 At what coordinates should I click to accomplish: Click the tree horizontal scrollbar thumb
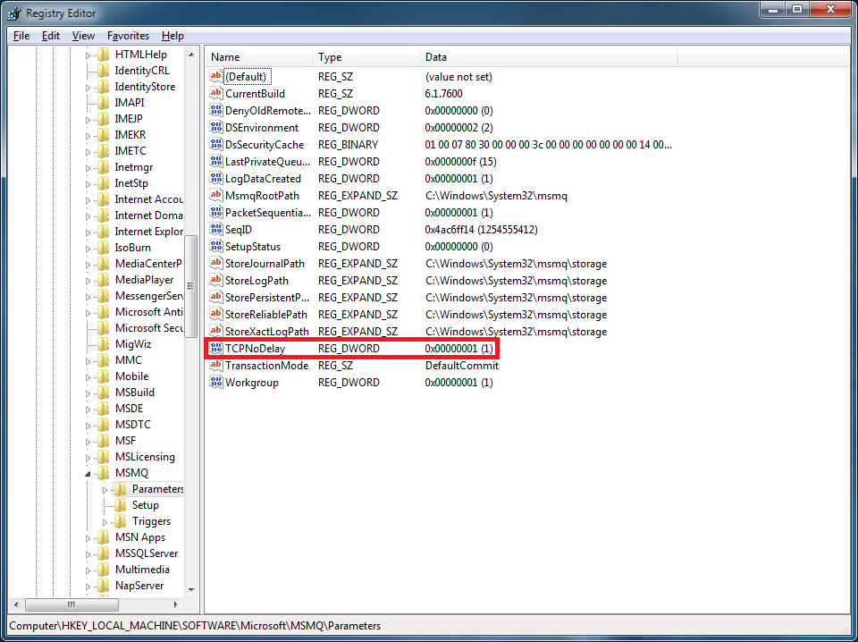pyautogui.click(x=71, y=604)
